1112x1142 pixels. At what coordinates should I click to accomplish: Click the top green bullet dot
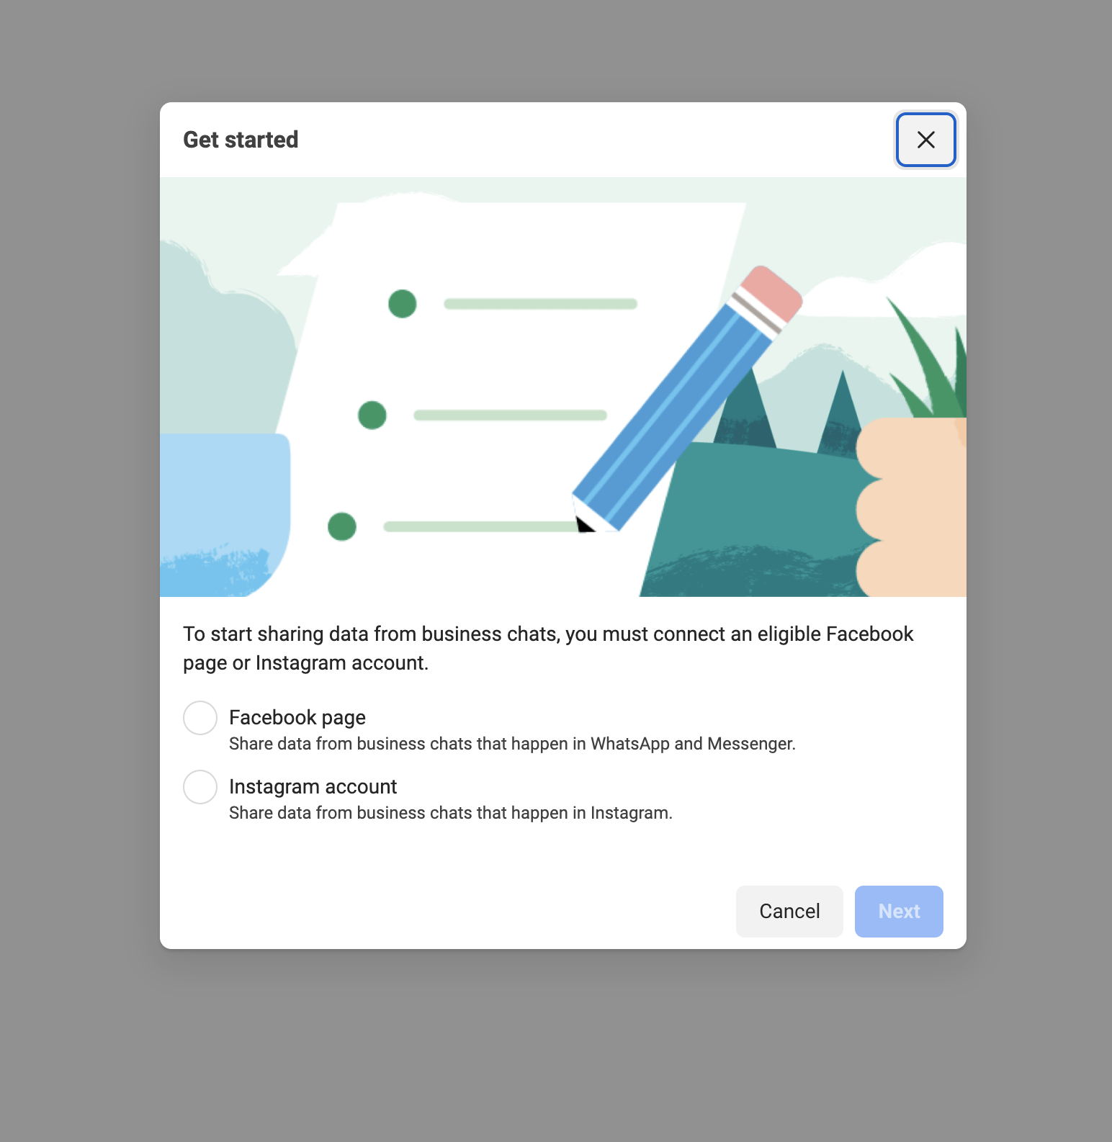(403, 304)
